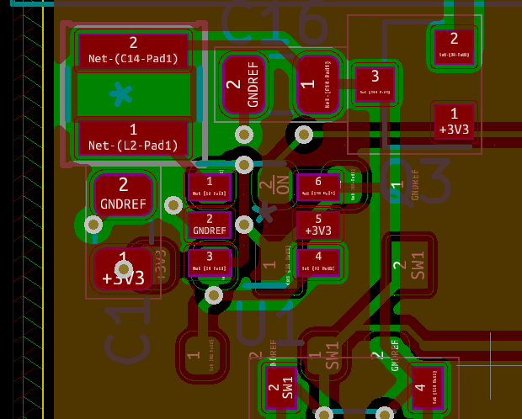This screenshot has width=522, height=419.
Task: Click via just beneath C16 GNDREF pad
Action: coord(244,135)
